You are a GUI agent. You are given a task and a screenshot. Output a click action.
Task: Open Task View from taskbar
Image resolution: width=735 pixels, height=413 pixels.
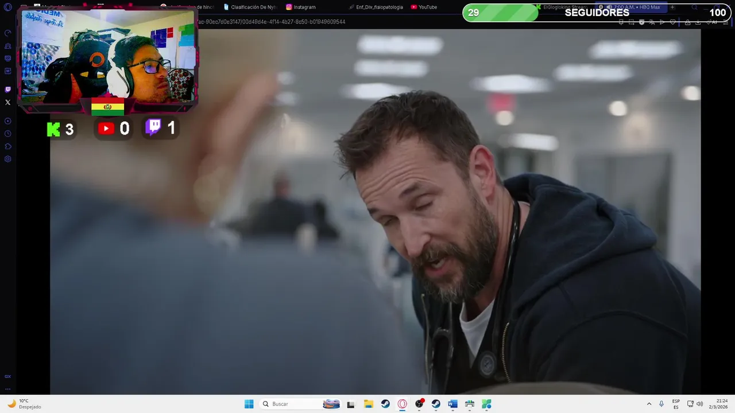coord(351,404)
